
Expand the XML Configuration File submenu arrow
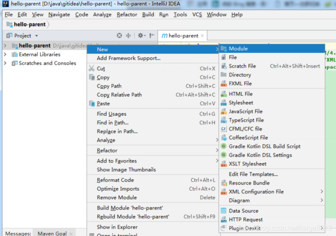click(x=322, y=191)
